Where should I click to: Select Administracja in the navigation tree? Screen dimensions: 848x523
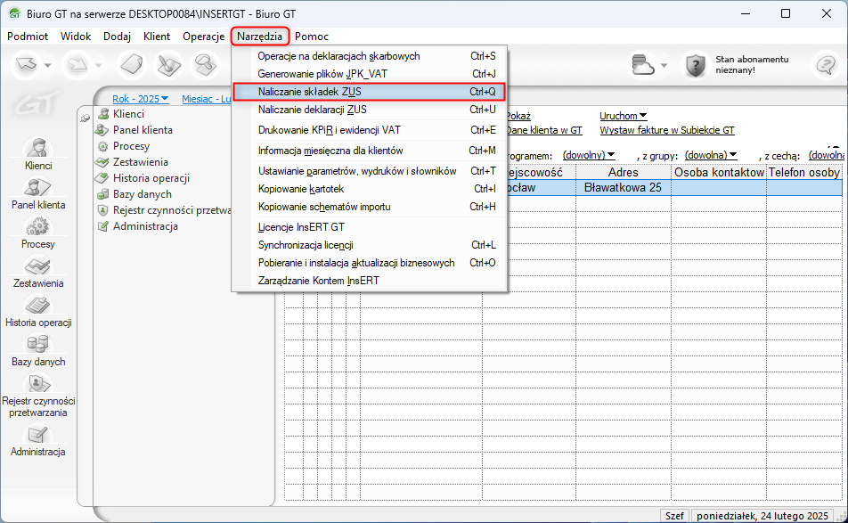click(145, 226)
